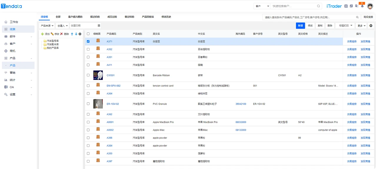Click the first square icon right of iTrader
376x169 pixels.
[346, 6]
